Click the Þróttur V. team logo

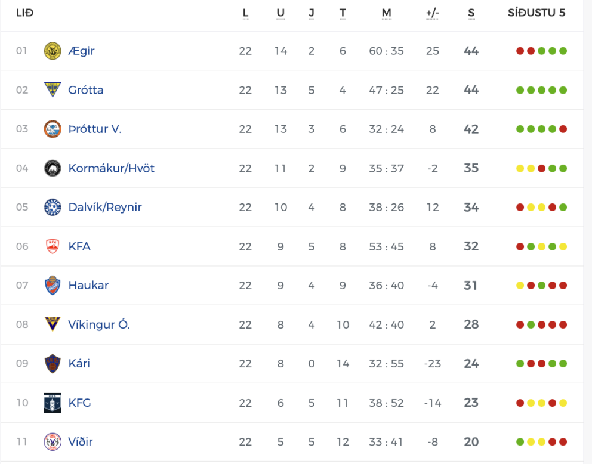53,129
